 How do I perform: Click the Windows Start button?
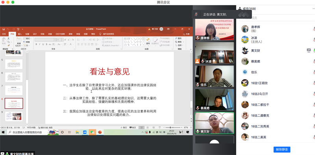pyautogui.click(x=4, y=132)
